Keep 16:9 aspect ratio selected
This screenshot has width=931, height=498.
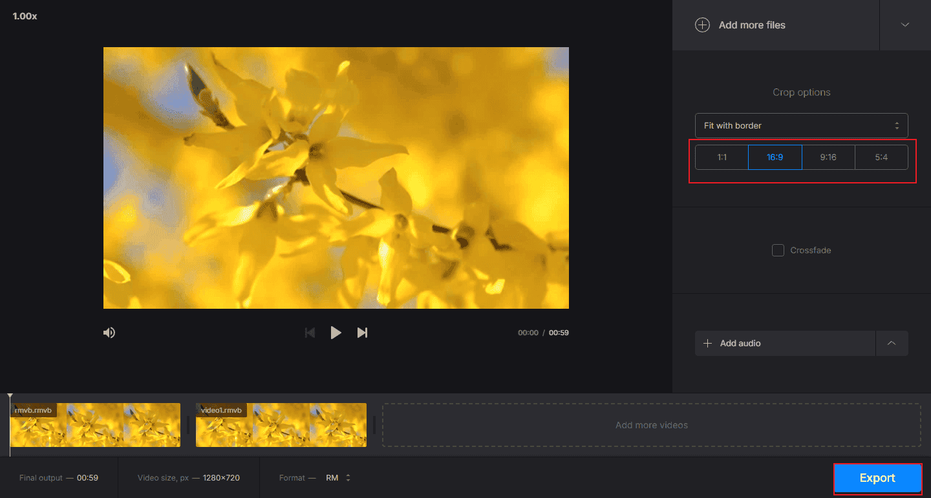pyautogui.click(x=775, y=157)
